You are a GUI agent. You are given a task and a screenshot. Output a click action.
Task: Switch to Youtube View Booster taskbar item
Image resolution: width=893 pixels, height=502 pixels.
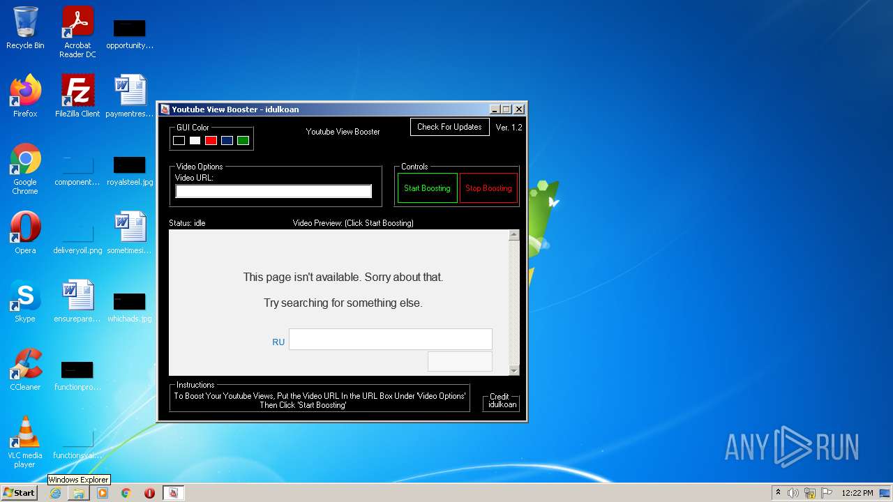(x=174, y=493)
